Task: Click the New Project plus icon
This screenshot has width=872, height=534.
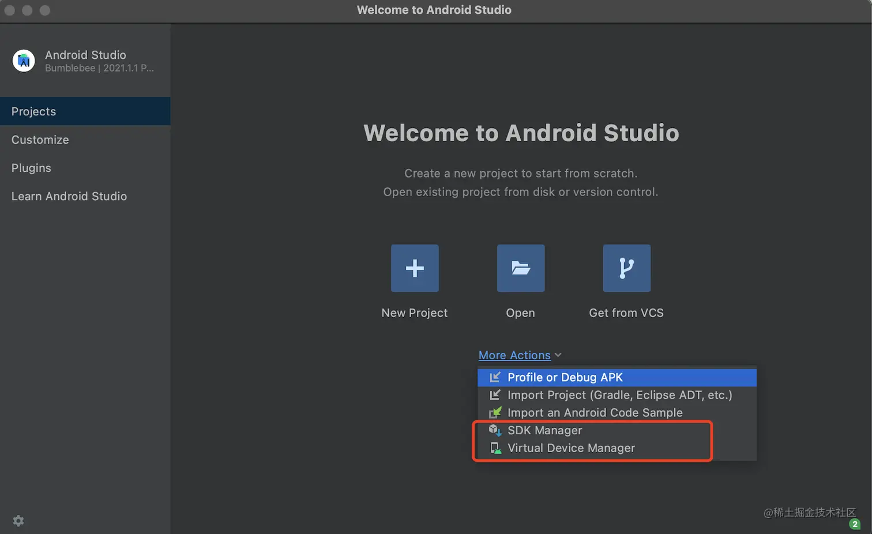Action: tap(415, 268)
